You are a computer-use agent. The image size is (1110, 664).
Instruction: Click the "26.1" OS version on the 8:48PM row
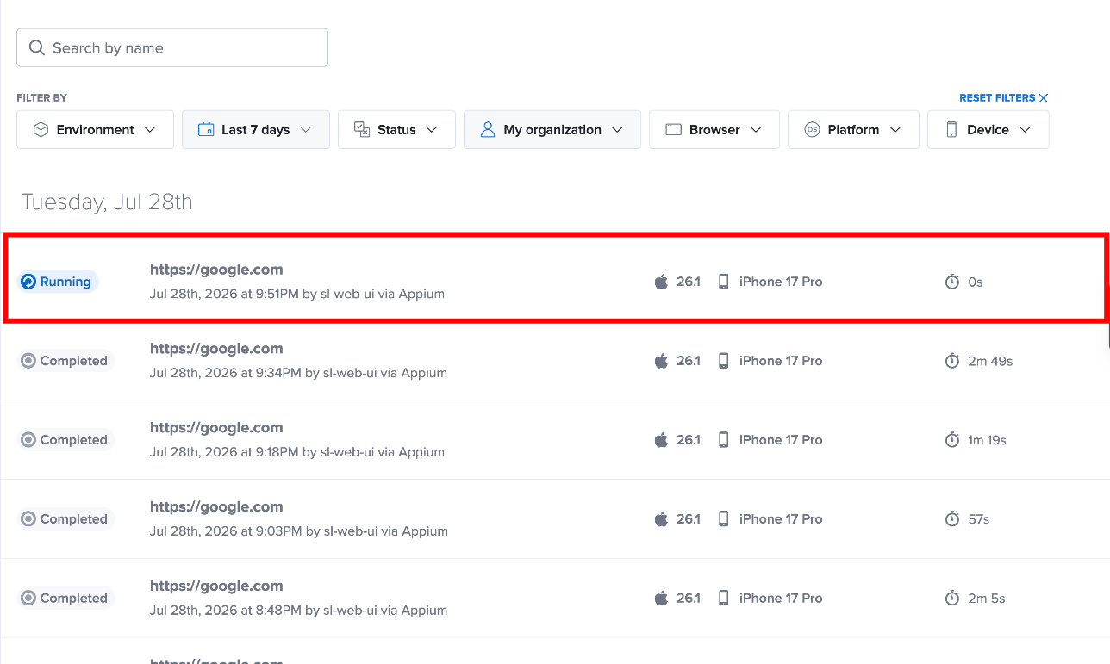pos(689,599)
